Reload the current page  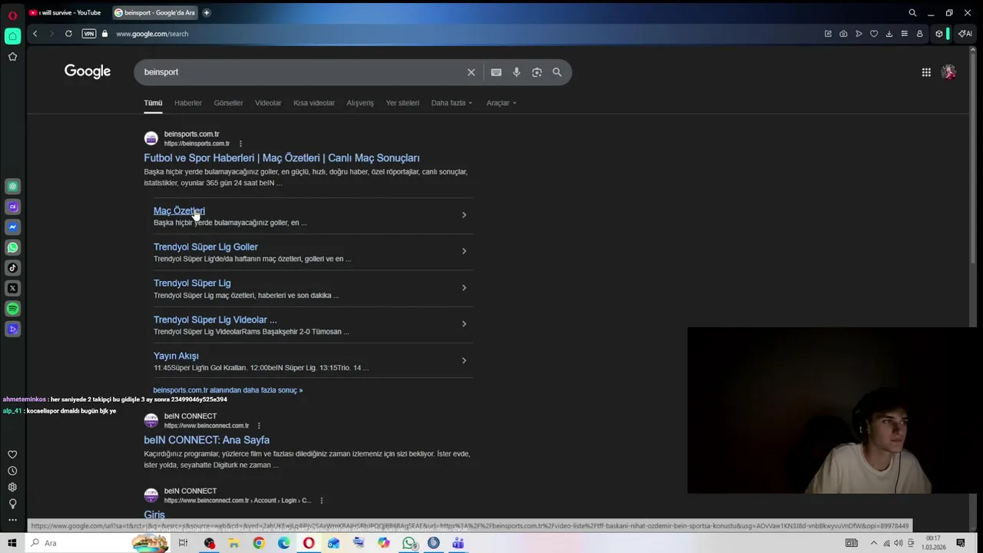(x=68, y=34)
